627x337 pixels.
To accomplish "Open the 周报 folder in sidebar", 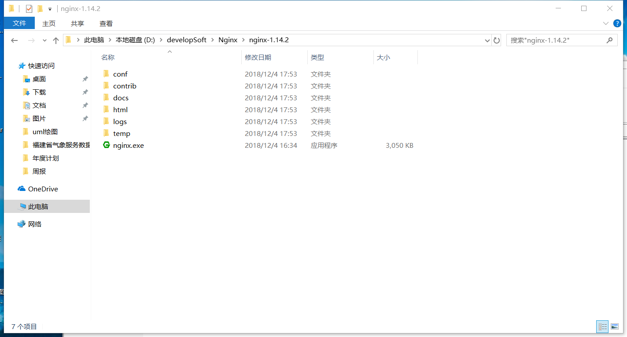I will 39,171.
